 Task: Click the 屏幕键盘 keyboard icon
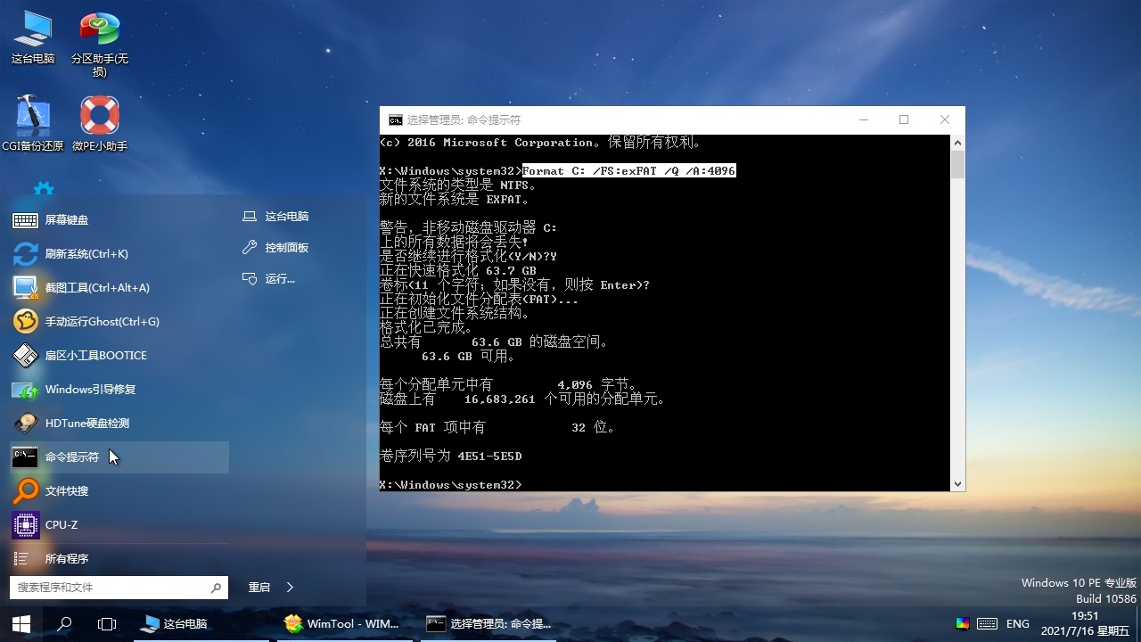25,220
